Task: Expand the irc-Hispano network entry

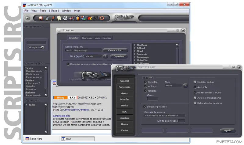Action: (135, 63)
